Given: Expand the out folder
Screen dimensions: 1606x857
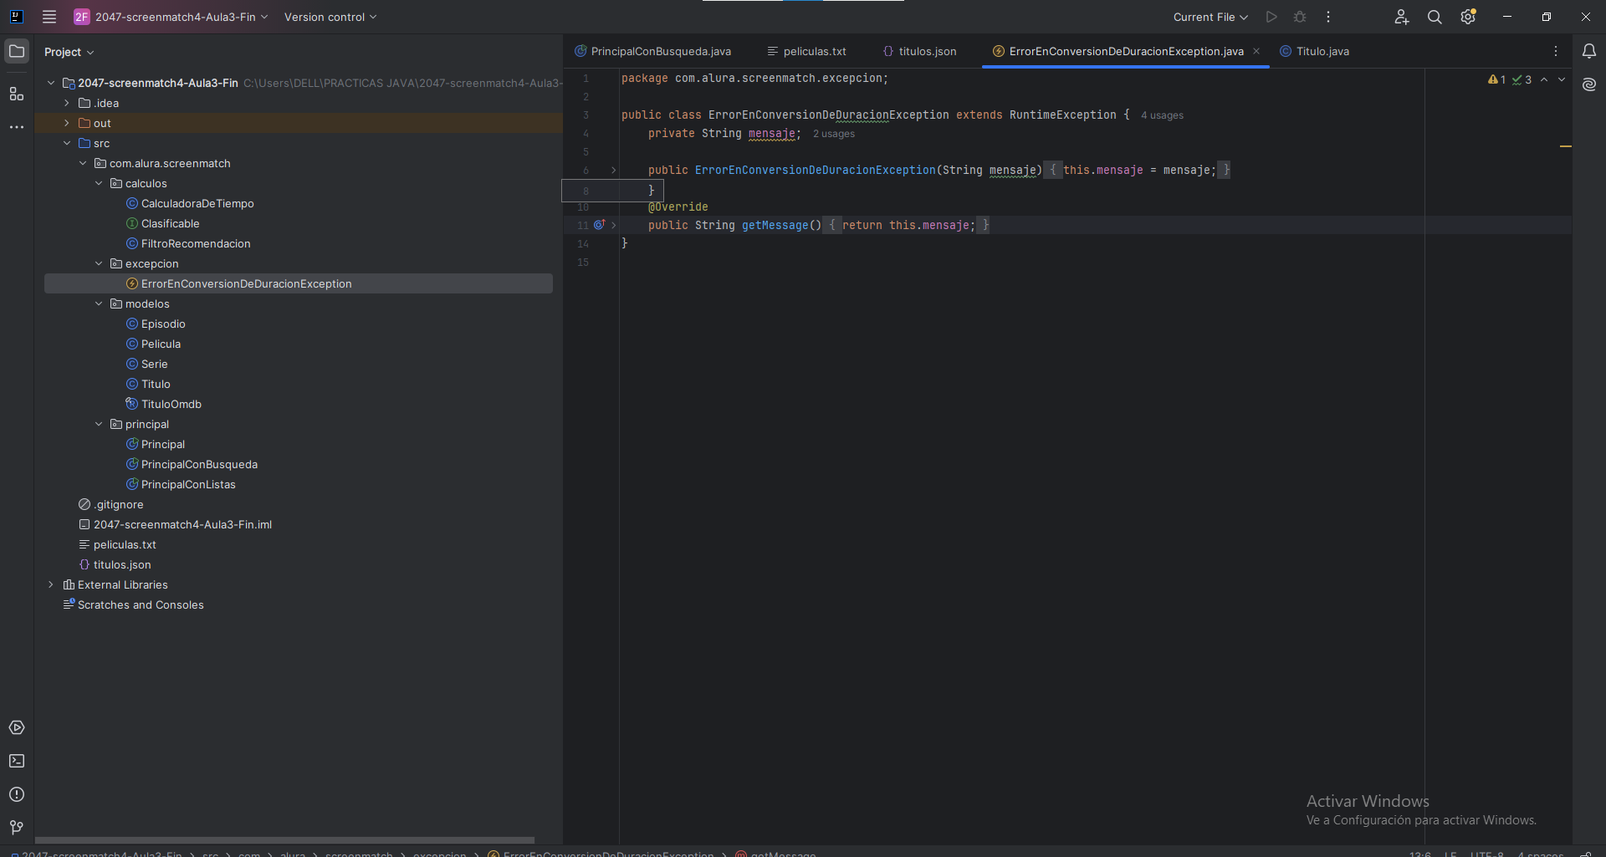Looking at the screenshot, I should tap(67, 123).
